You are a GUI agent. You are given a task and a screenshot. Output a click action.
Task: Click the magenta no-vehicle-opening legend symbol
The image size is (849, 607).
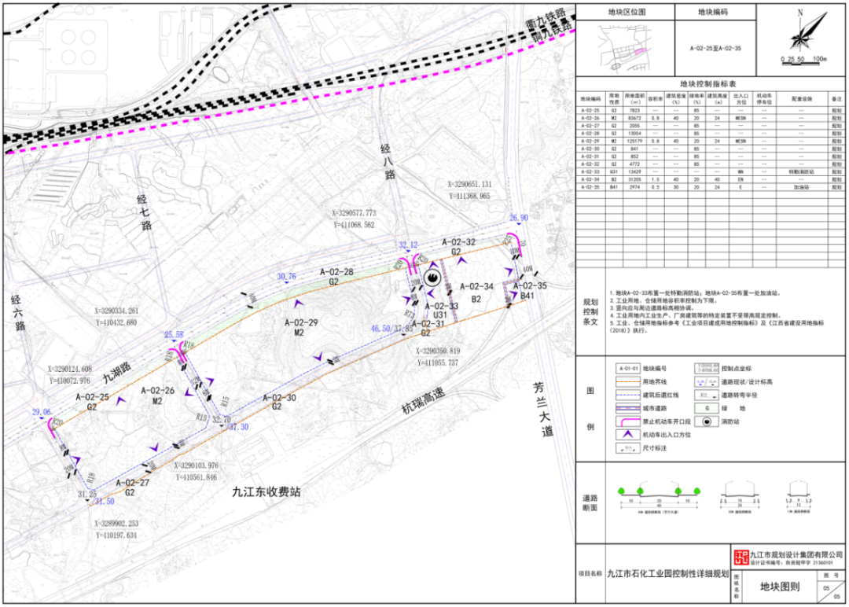click(627, 421)
